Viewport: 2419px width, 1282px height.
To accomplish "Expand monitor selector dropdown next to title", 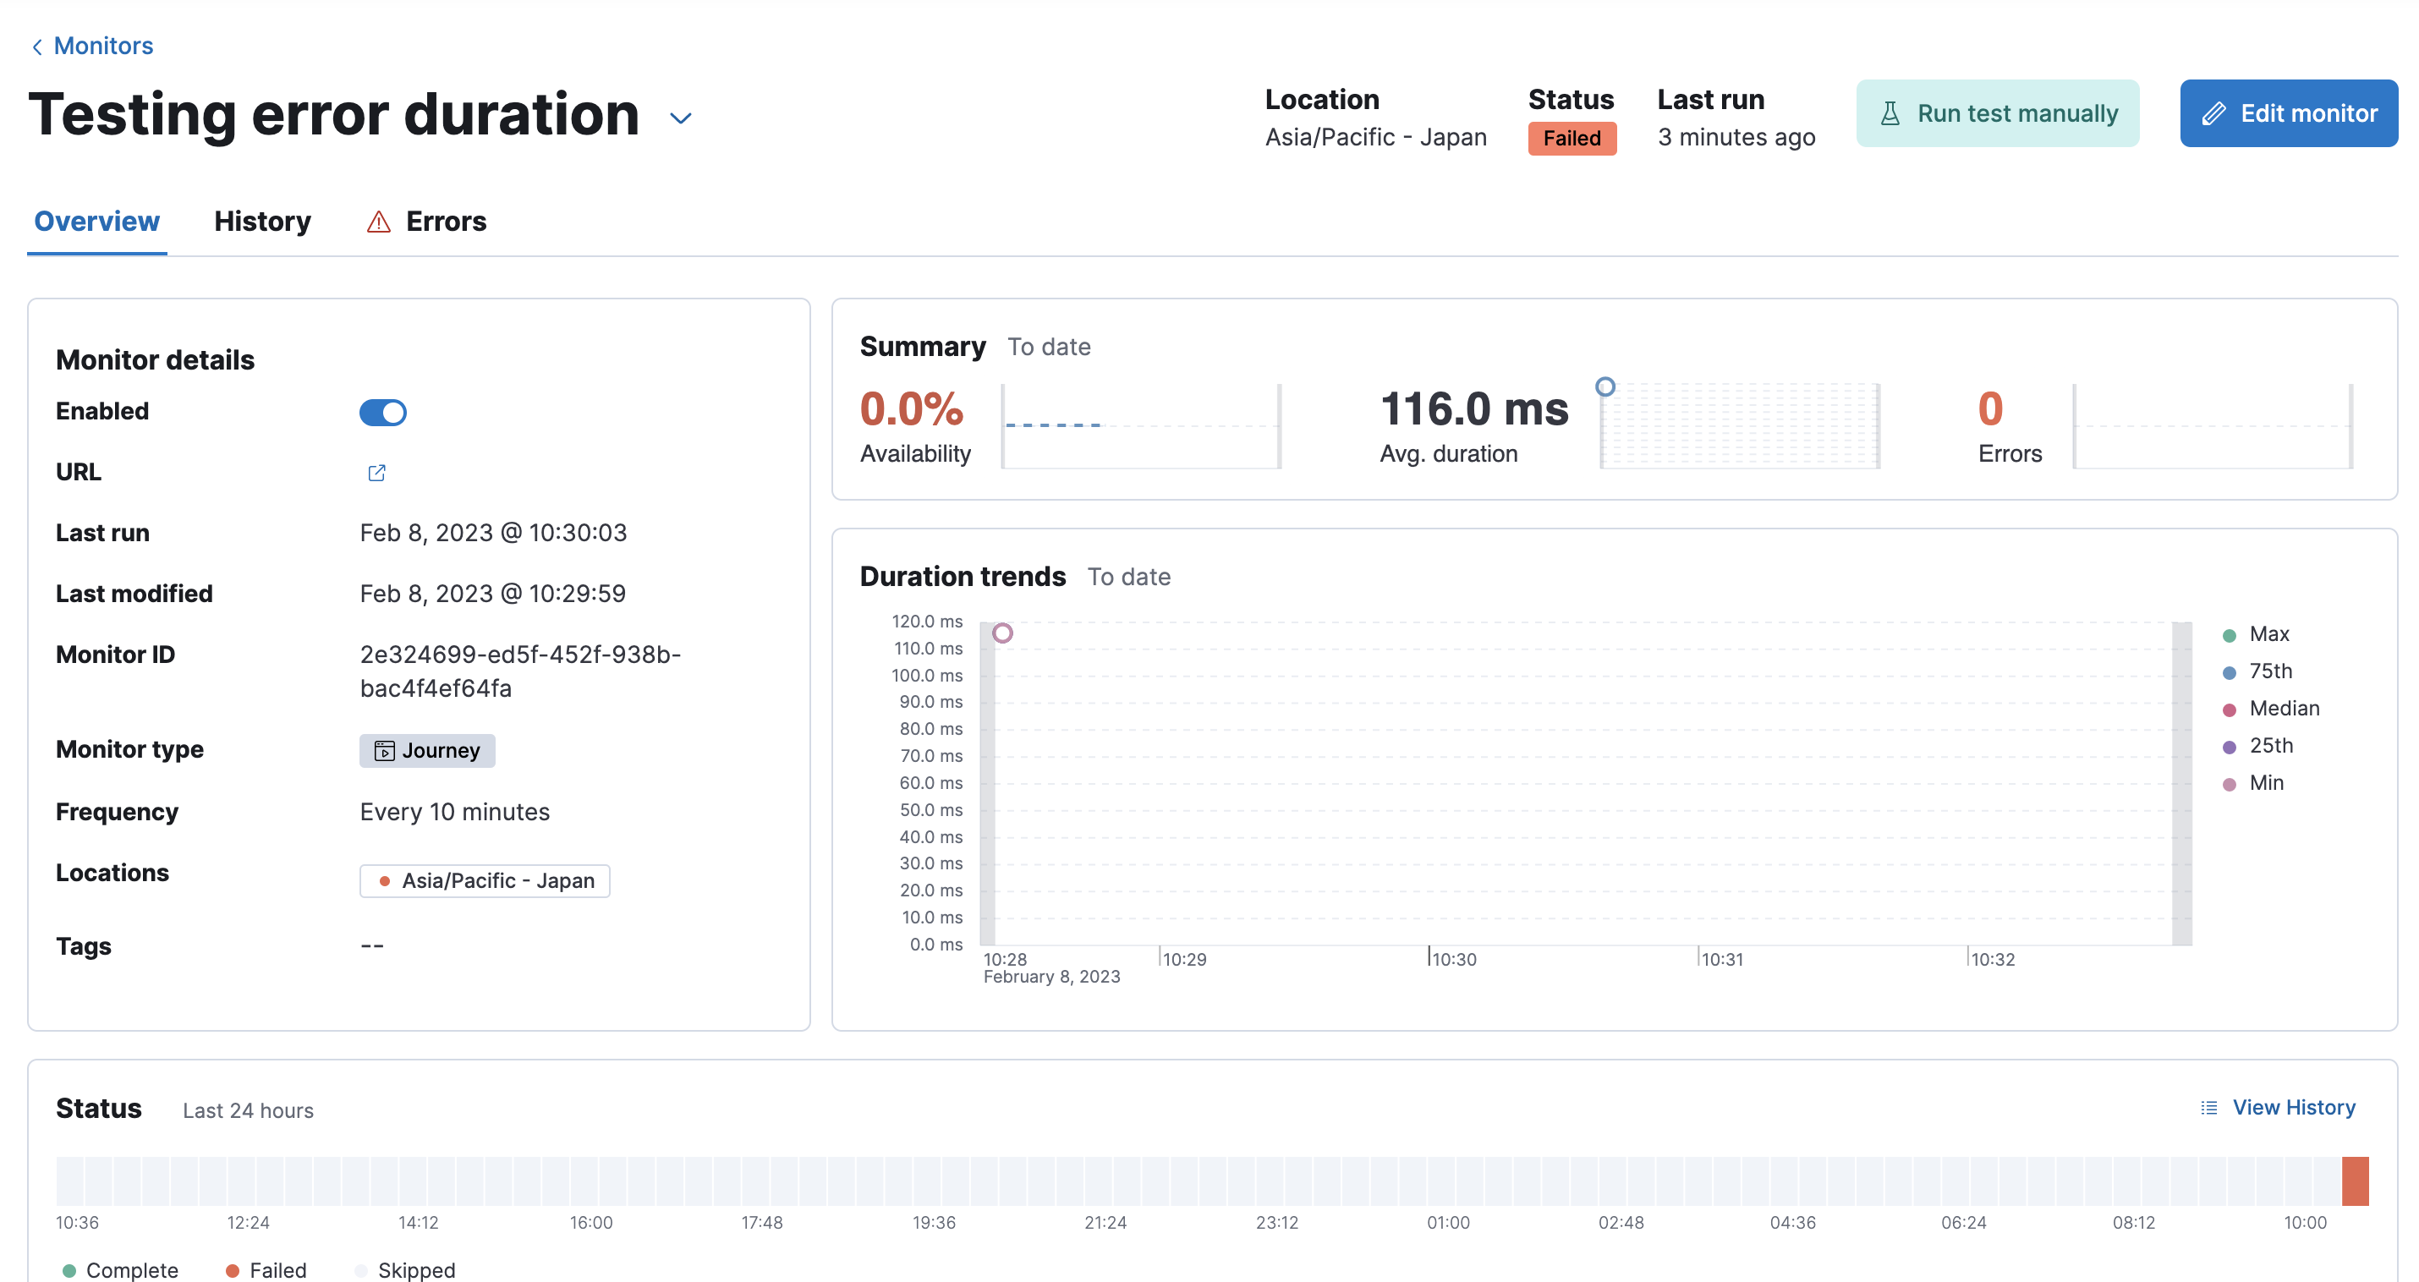I will (x=680, y=118).
